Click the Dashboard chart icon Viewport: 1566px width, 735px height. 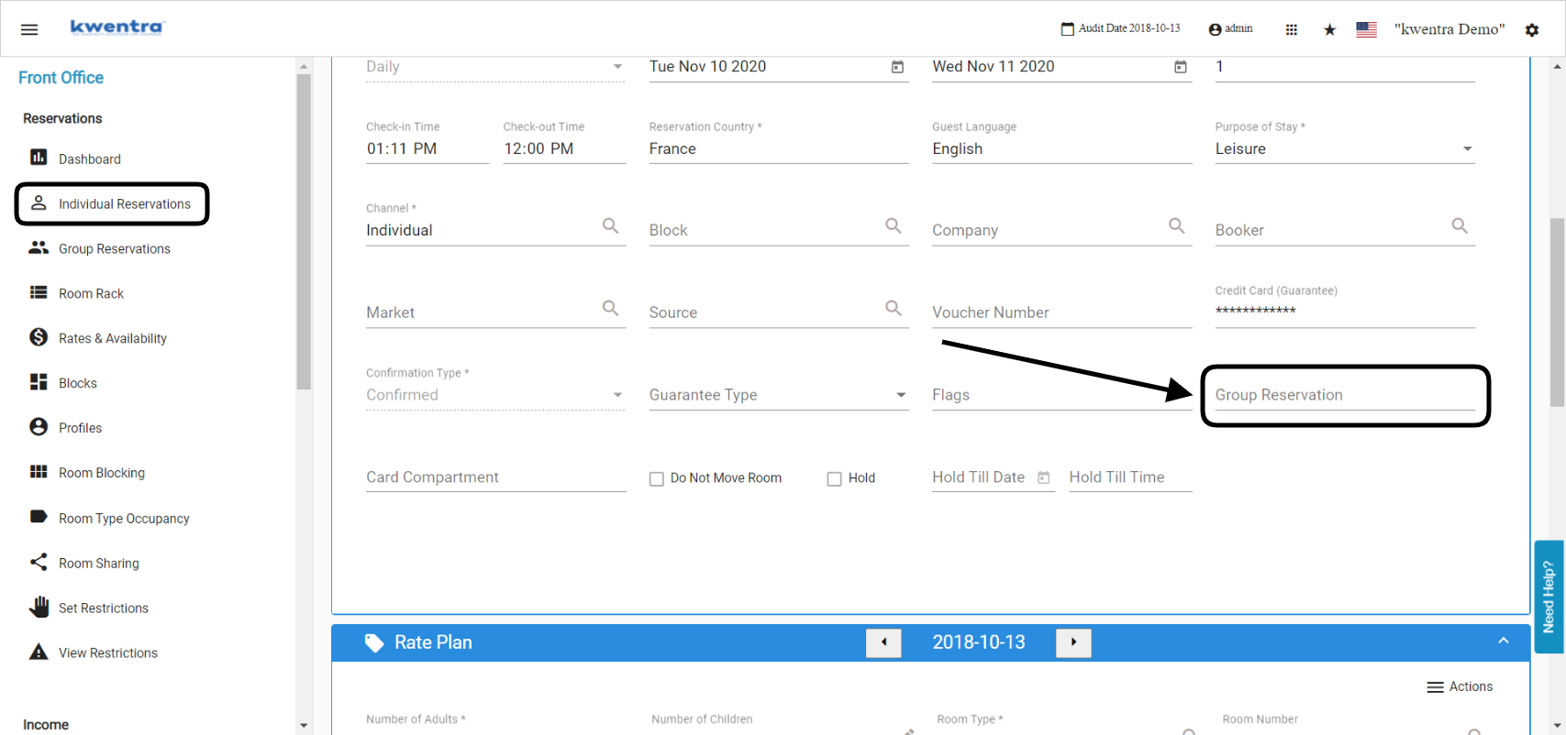pos(39,158)
